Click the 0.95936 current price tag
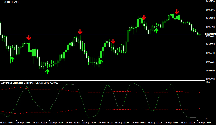The height and width of the screenshot is (125, 216). tap(210, 34)
